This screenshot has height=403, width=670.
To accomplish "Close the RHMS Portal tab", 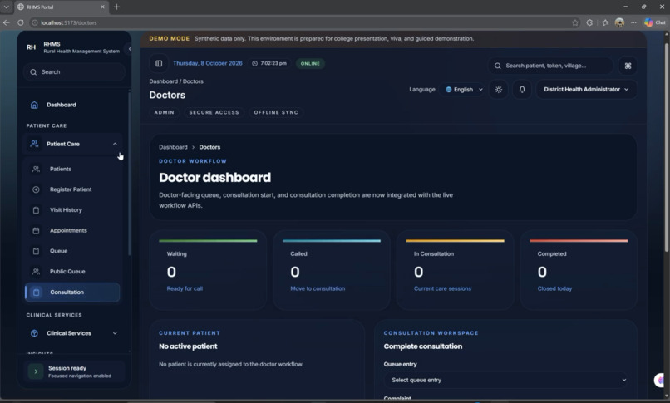I will pyautogui.click(x=102, y=7).
